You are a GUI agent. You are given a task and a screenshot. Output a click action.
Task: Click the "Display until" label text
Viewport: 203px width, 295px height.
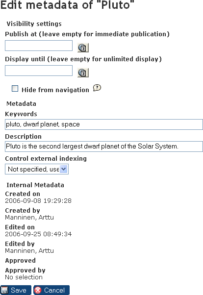[x=25, y=59]
